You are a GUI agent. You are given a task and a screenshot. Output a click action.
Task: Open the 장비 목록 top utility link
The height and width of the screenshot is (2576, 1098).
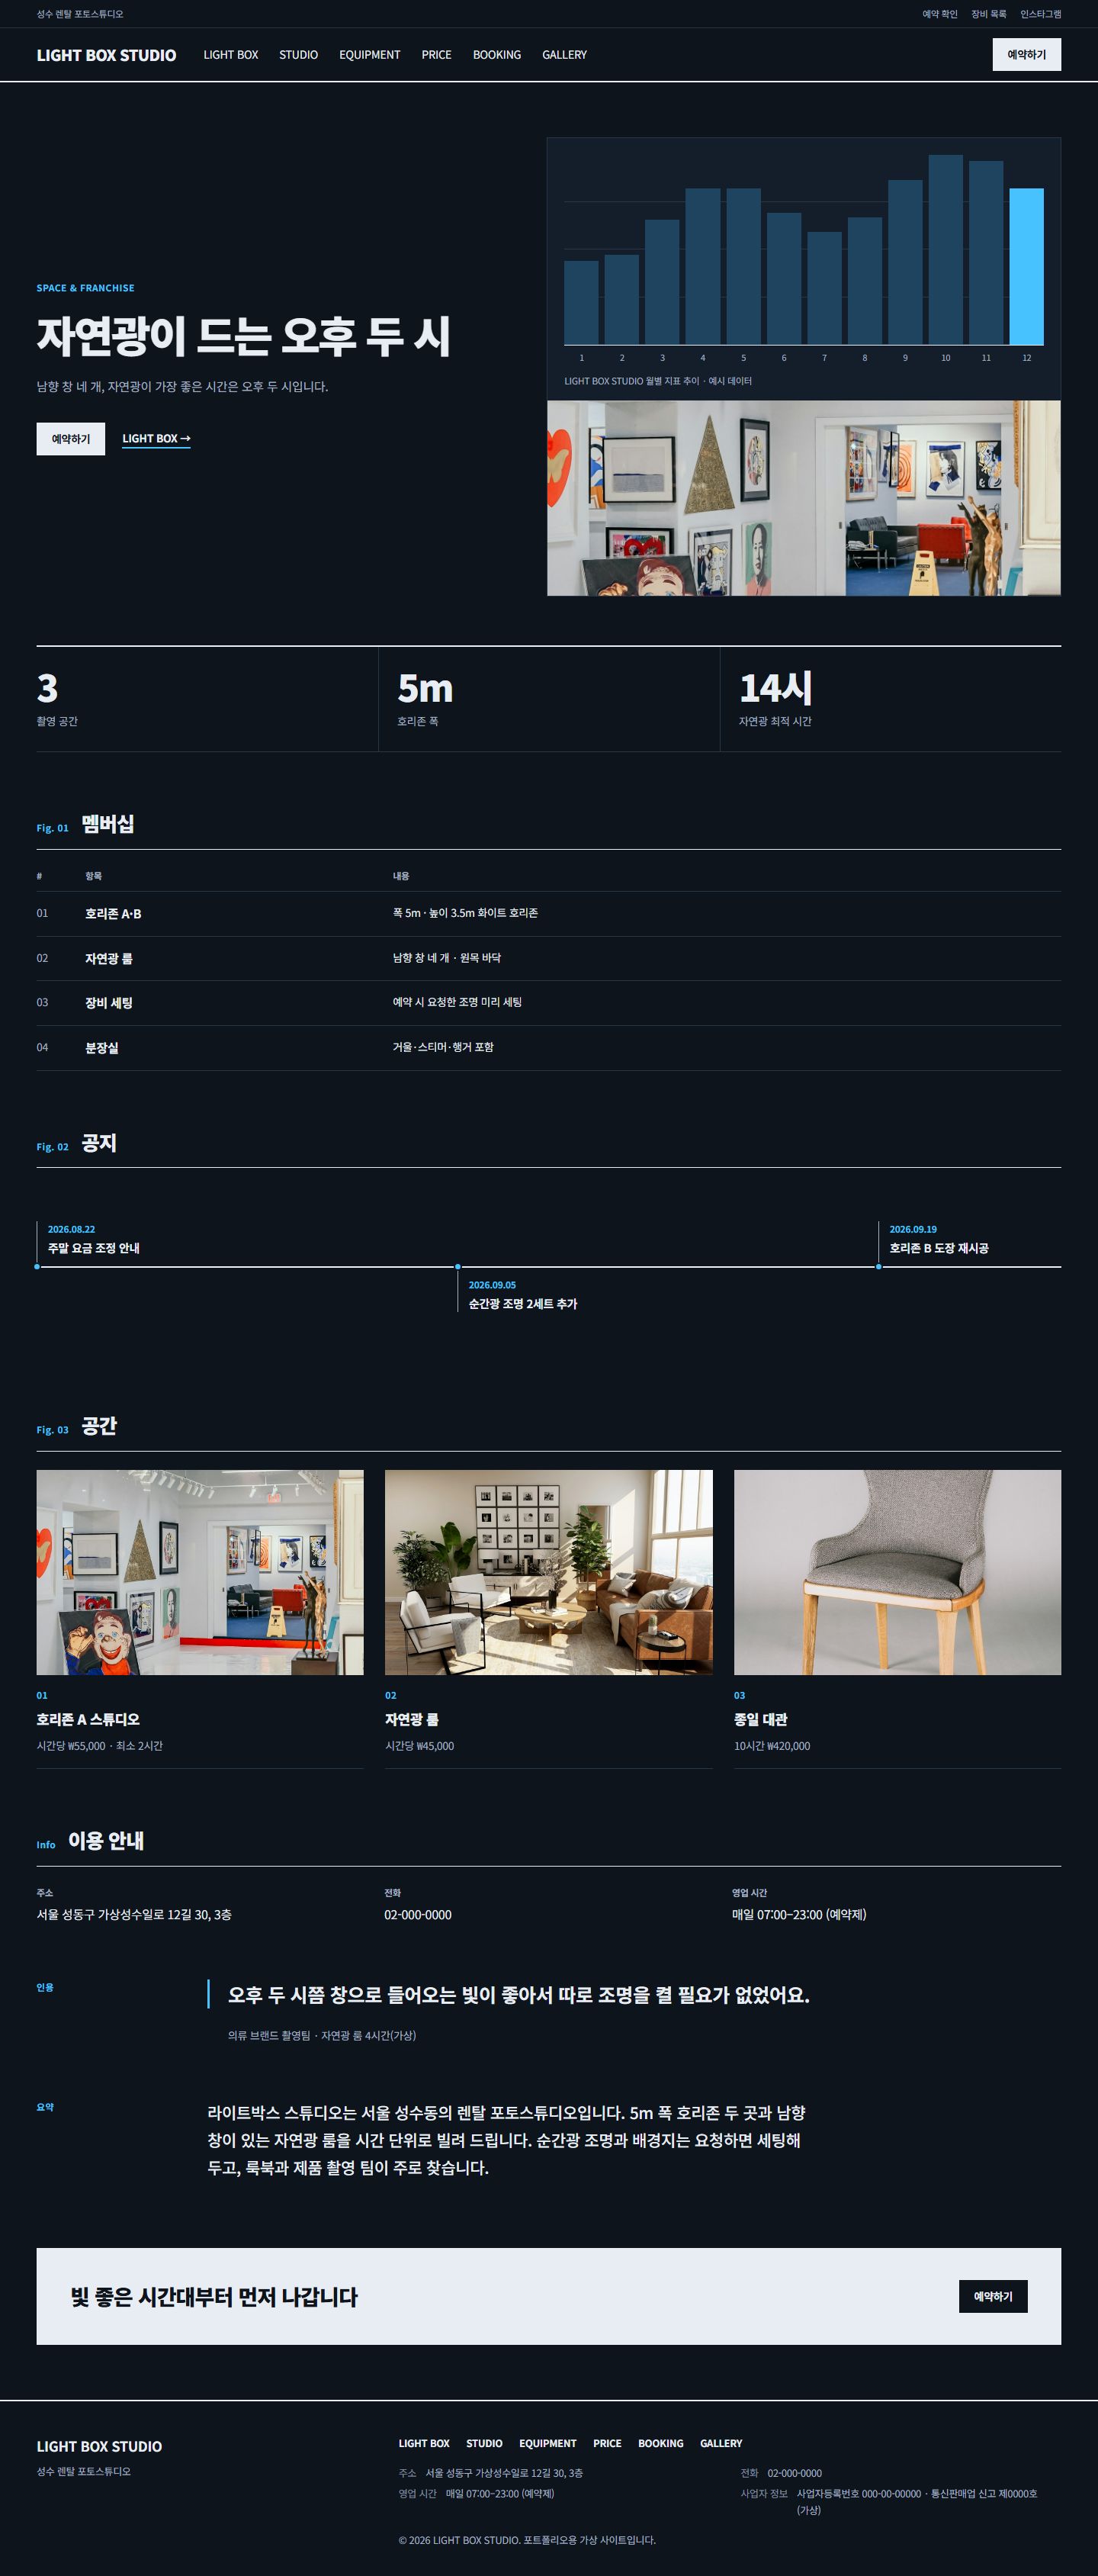click(x=989, y=14)
